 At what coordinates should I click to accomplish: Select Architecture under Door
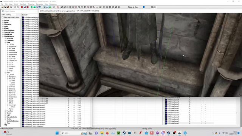pos(12,46)
